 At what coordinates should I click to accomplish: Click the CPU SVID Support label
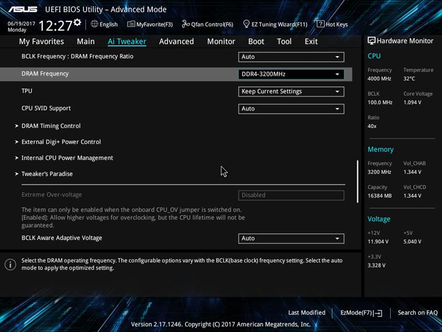pyautogui.click(x=46, y=108)
